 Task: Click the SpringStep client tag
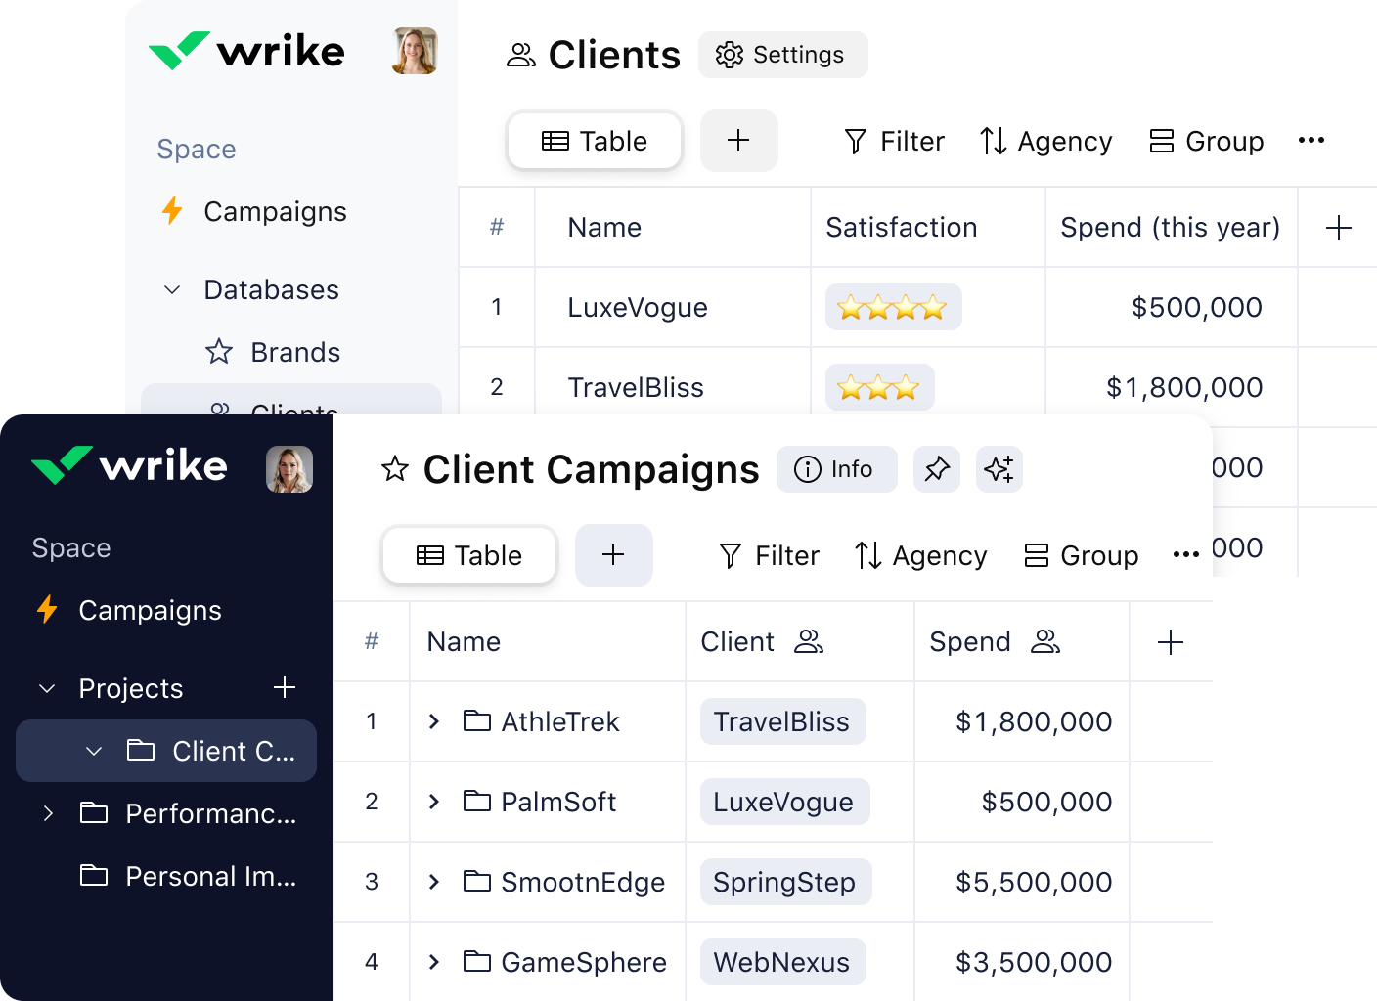tap(785, 882)
